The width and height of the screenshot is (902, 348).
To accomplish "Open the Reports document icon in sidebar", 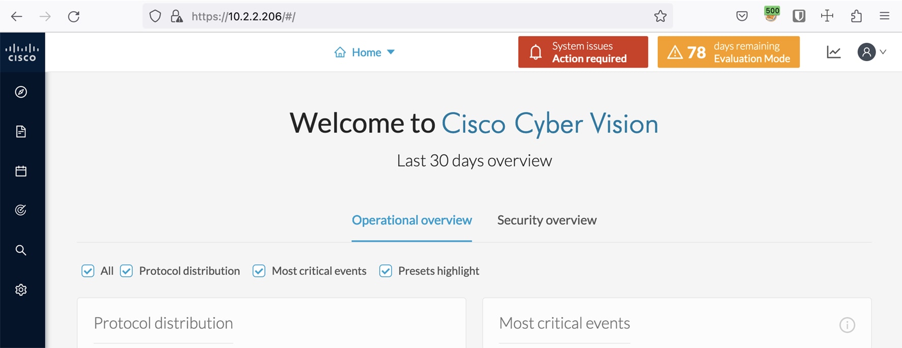I will tap(21, 131).
